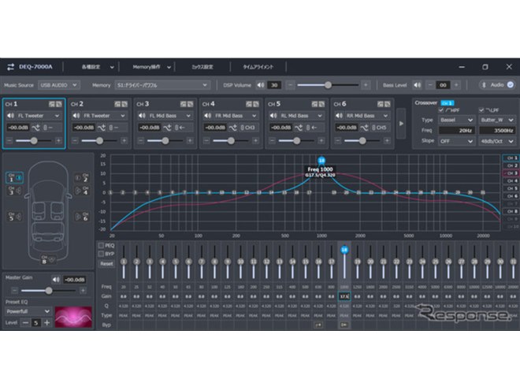Open the Memory preset dropdown

tap(162, 85)
